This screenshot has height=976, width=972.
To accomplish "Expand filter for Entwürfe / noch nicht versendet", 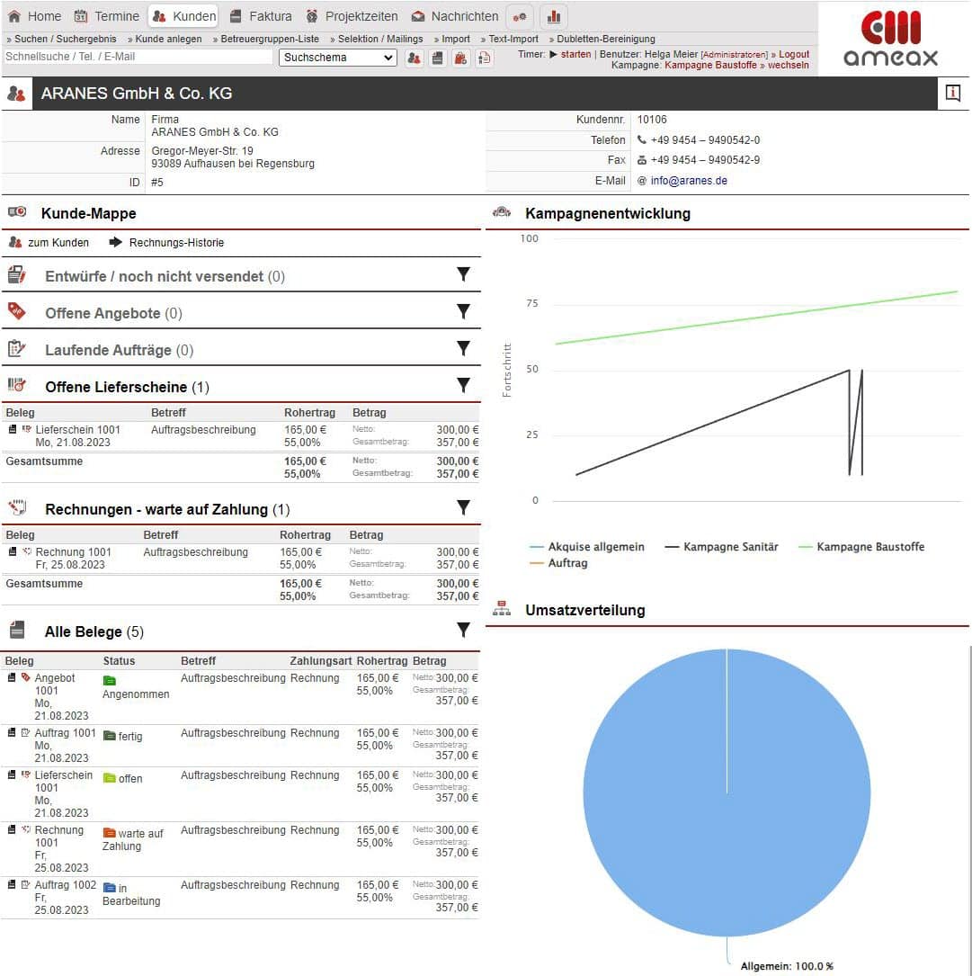I will [463, 274].
